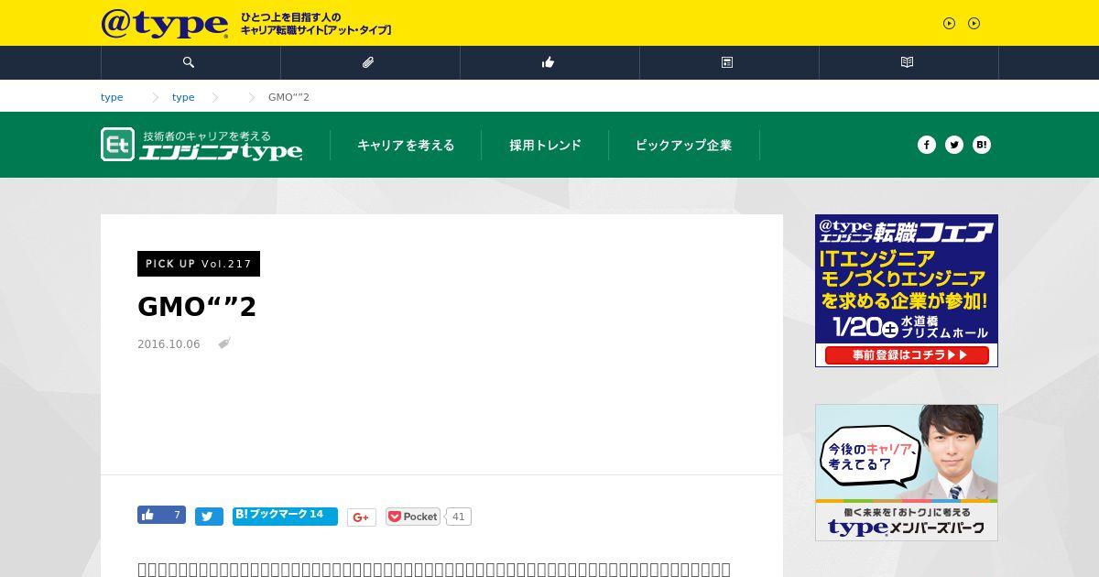This screenshot has width=1099, height=577.
Task: Open the document list icon nav item
Action: [727, 62]
